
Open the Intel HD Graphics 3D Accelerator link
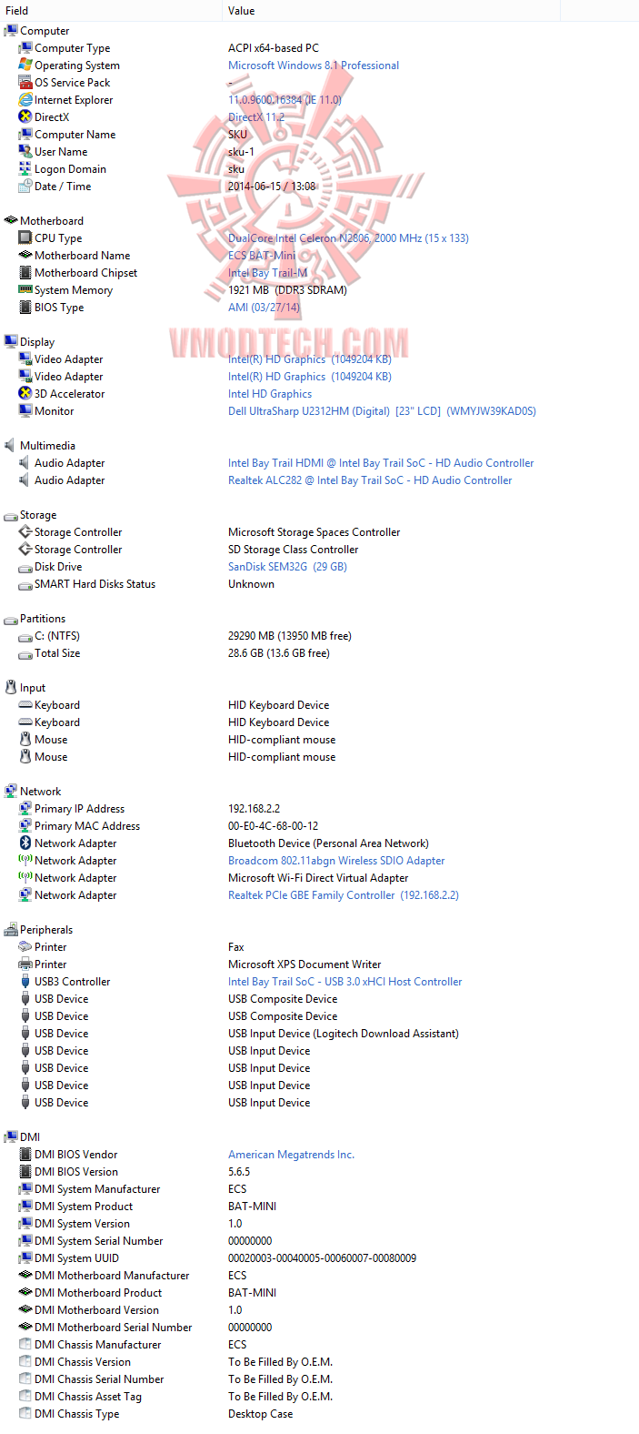270,394
